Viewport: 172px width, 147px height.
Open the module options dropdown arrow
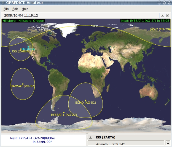163,15
